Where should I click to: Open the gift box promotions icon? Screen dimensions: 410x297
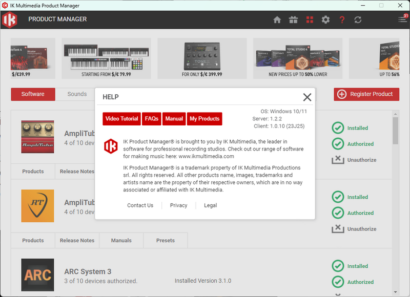point(293,19)
